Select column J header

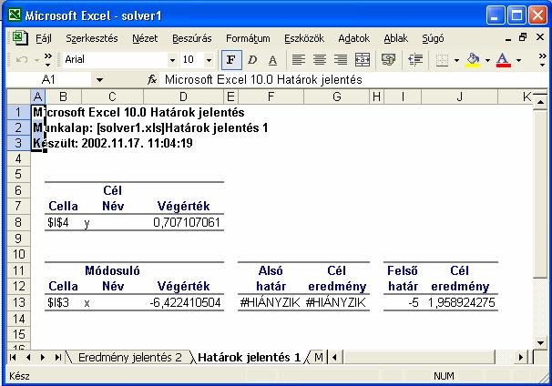pos(459,96)
